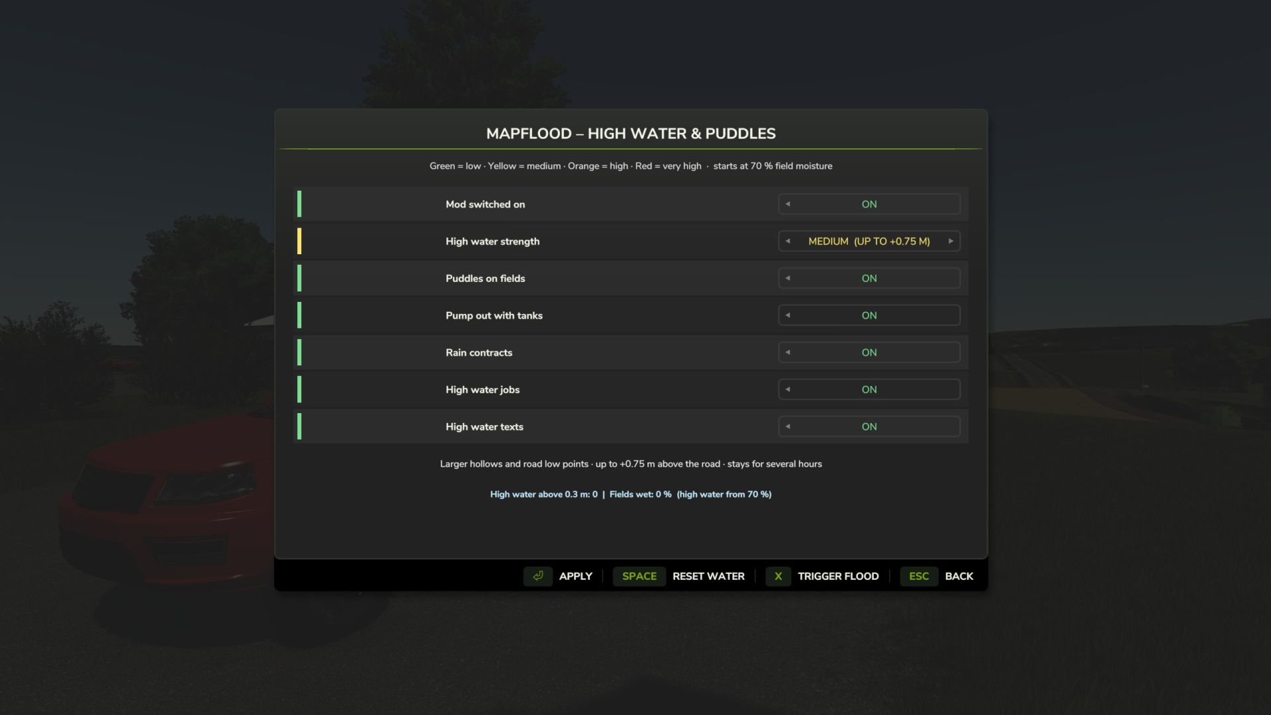Click left arrow on Puddles on fields

pos(788,278)
